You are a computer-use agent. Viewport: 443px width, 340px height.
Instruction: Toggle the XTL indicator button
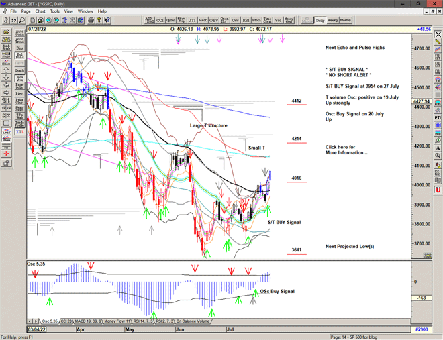point(19,133)
